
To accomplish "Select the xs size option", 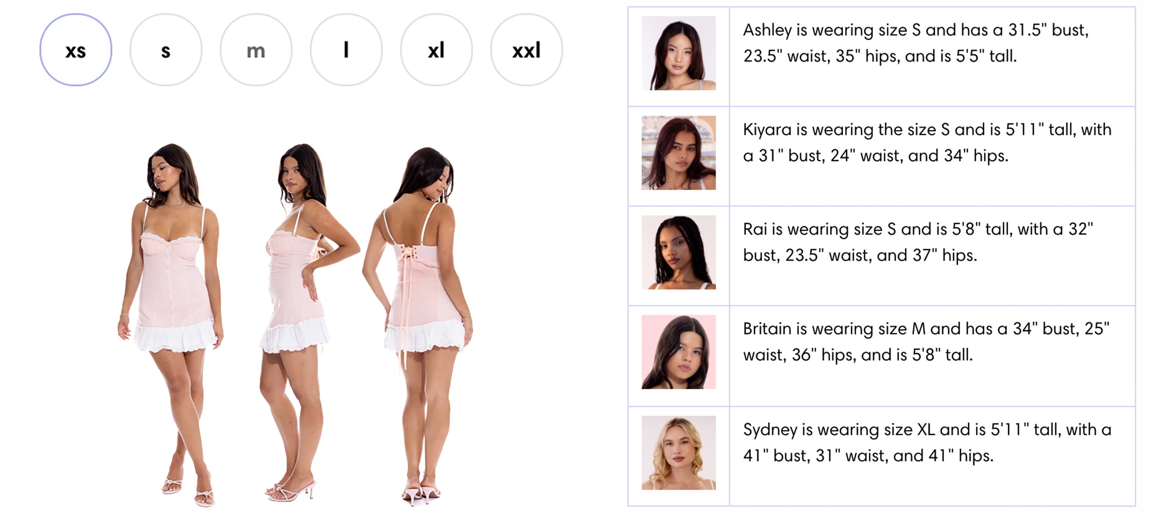I will click(x=75, y=50).
